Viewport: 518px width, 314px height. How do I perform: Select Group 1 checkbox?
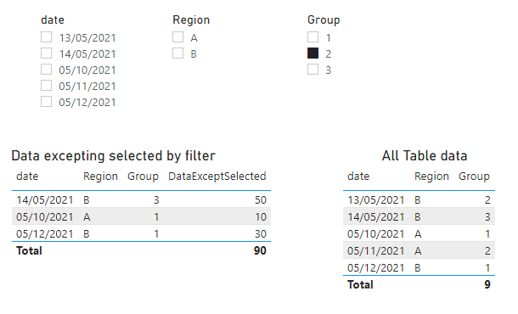click(312, 37)
